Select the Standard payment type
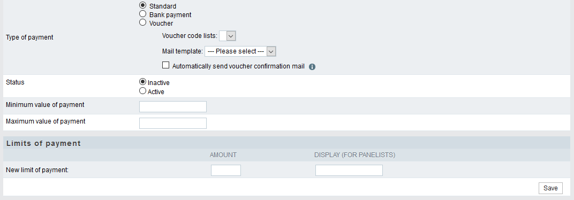Image resolution: width=574 pixels, height=200 pixels. pyautogui.click(x=143, y=5)
